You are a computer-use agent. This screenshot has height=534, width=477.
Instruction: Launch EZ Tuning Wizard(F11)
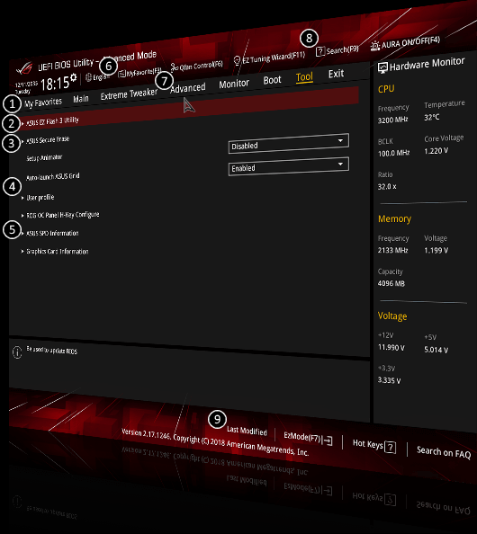coord(269,58)
